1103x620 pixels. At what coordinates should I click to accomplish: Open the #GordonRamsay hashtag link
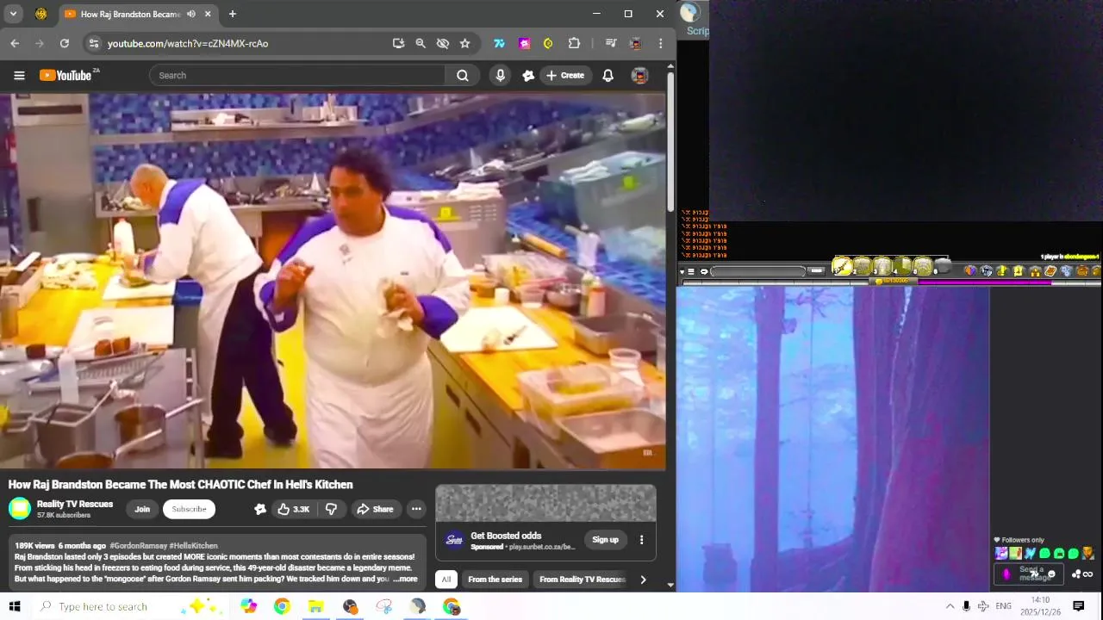(x=137, y=546)
